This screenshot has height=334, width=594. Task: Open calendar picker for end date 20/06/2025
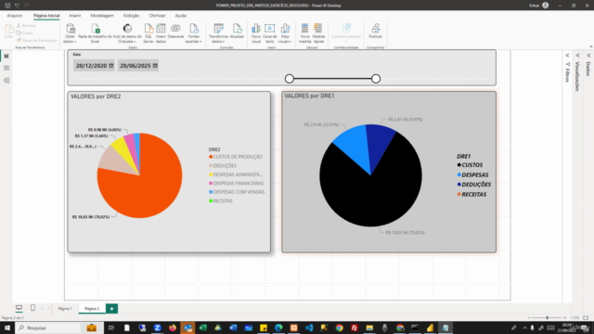tap(155, 66)
